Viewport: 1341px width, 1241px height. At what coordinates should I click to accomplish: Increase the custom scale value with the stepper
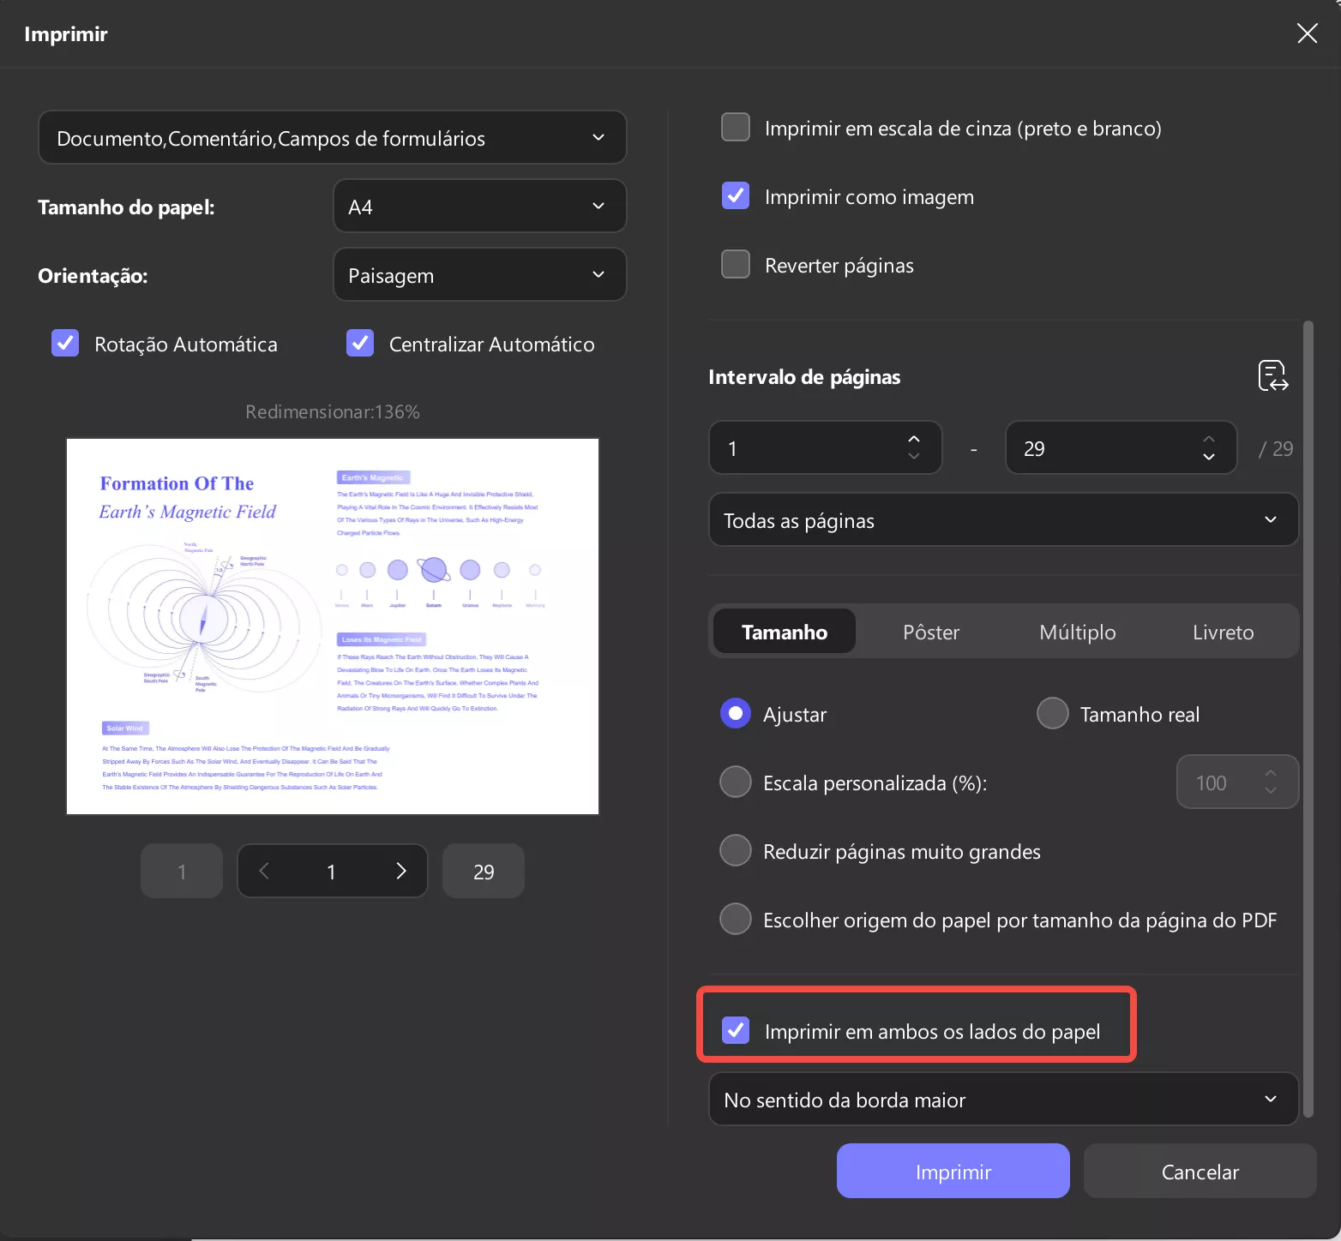pyautogui.click(x=1271, y=773)
